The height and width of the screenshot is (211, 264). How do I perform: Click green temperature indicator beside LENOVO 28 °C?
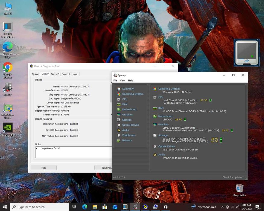(x=185, y=119)
